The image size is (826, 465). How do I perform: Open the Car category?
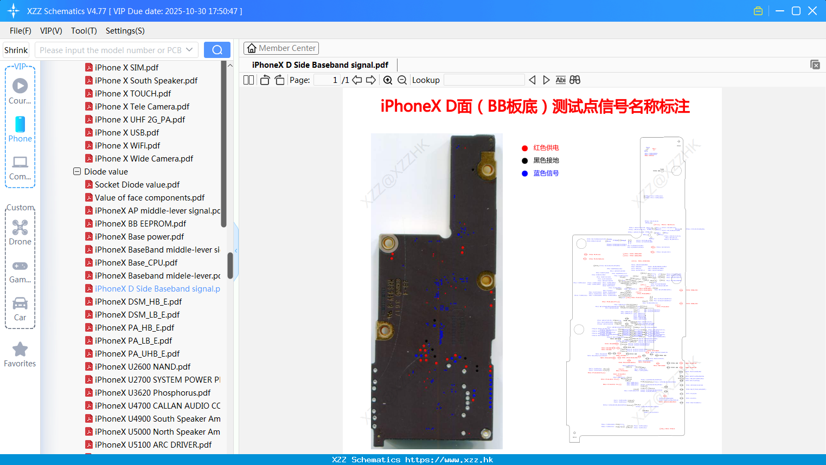(x=20, y=309)
